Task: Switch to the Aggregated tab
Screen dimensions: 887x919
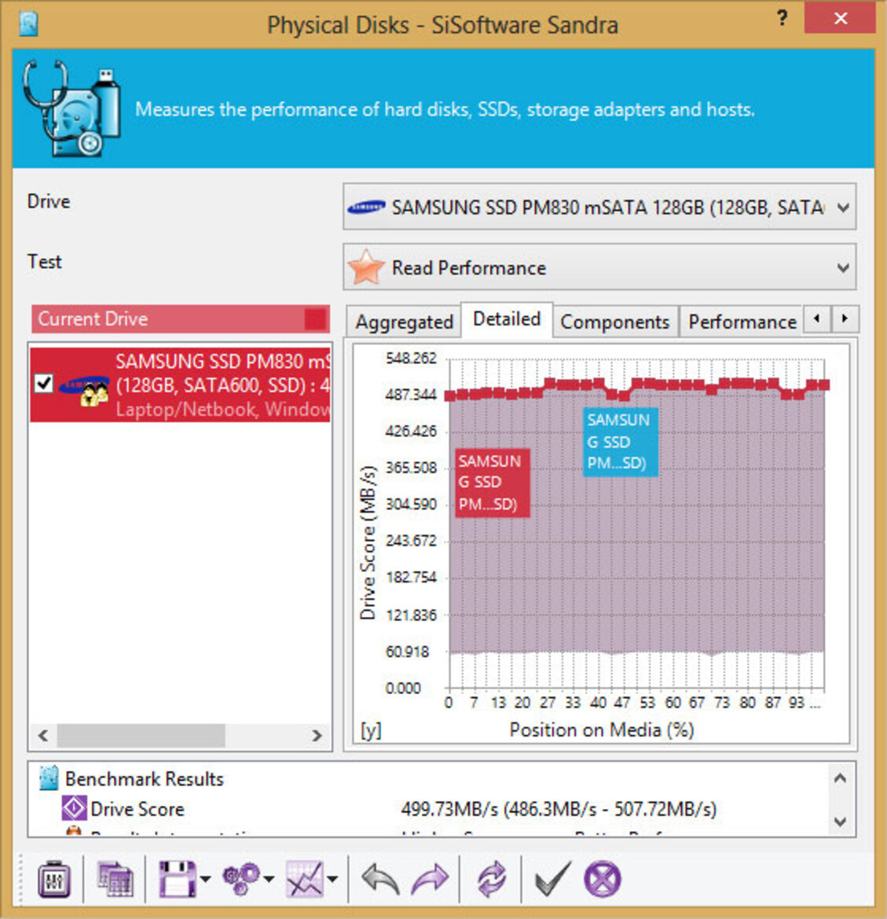Action: coord(404,322)
